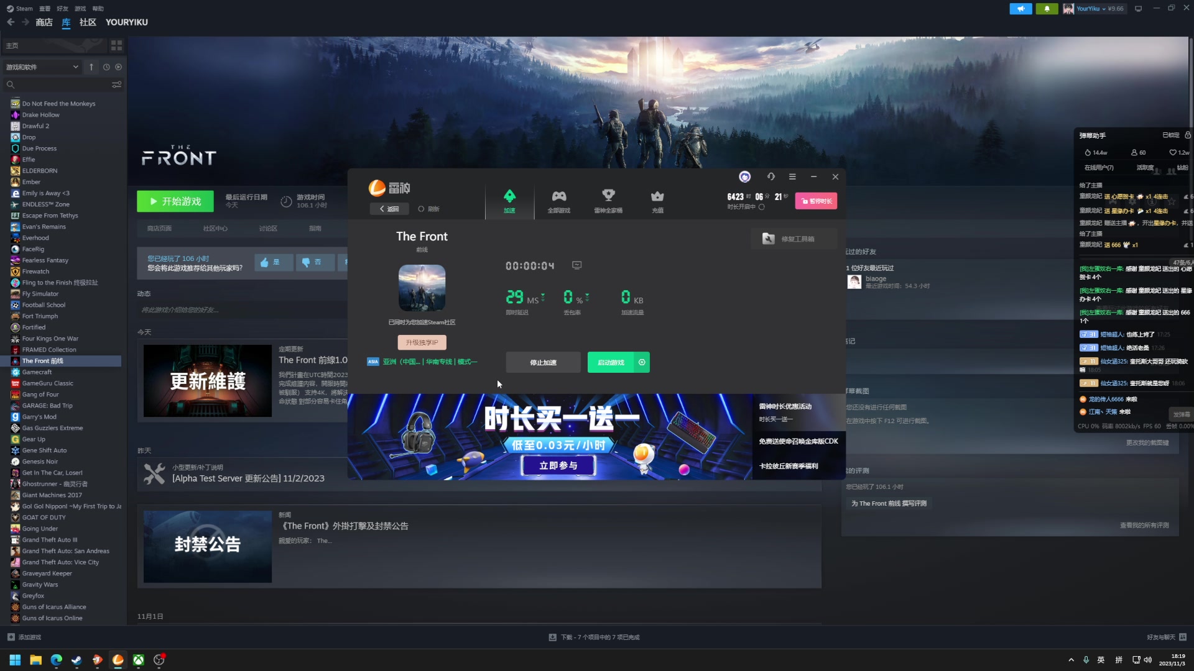Switch library to grid collections view
This screenshot has height=671, width=1194.
coord(116,45)
